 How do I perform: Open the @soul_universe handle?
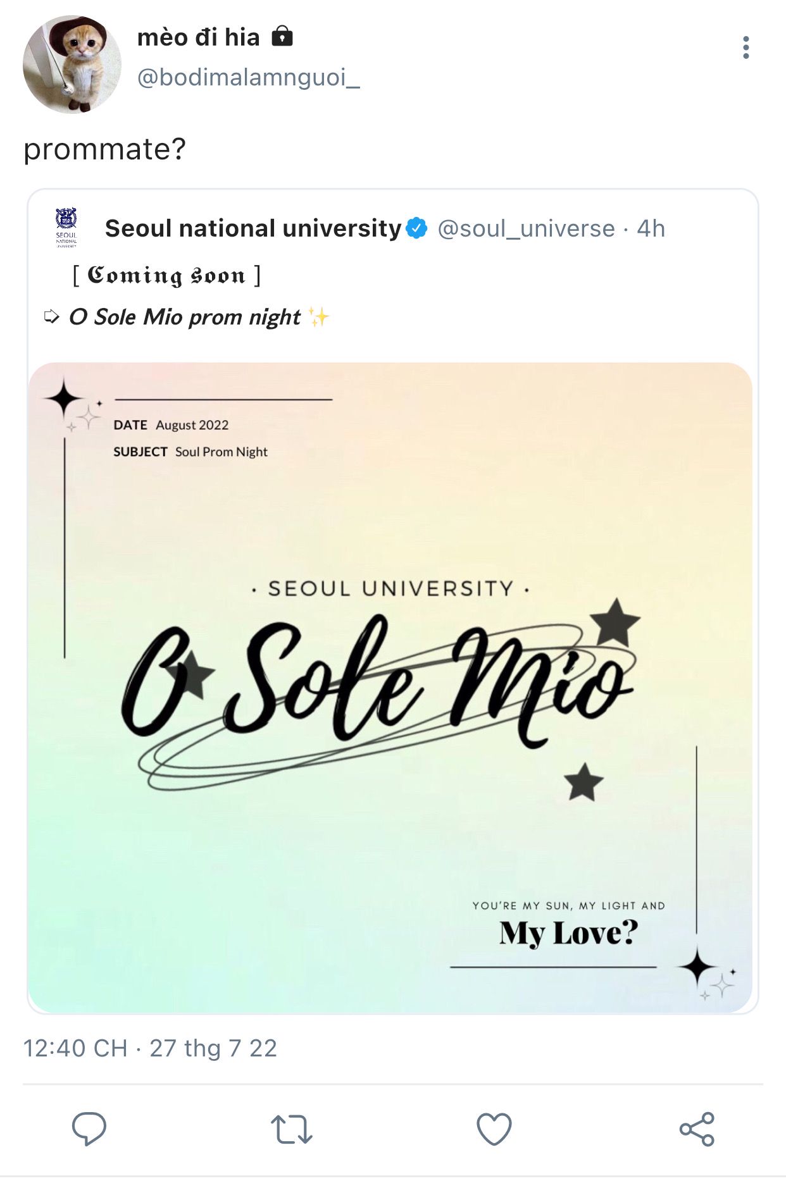pyautogui.click(x=526, y=228)
